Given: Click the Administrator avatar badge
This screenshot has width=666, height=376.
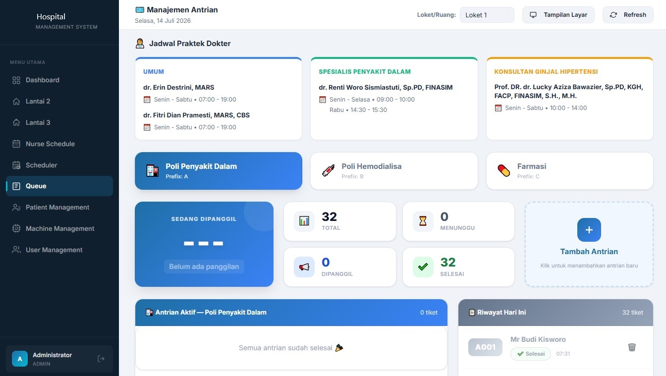Looking at the screenshot, I should coord(20,359).
